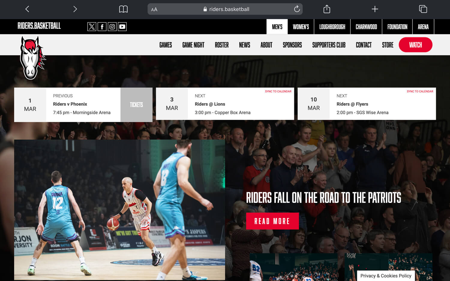This screenshot has height=281, width=450.
Task: Reload the page with the refresh icon
Action: point(297,9)
